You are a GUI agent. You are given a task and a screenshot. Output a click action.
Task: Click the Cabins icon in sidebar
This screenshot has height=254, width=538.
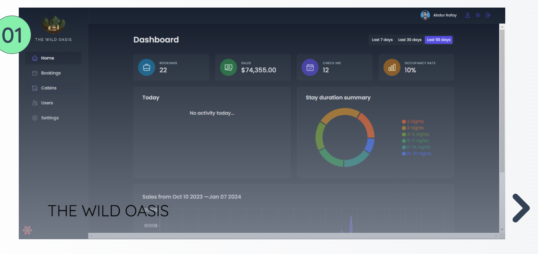[x=35, y=88]
